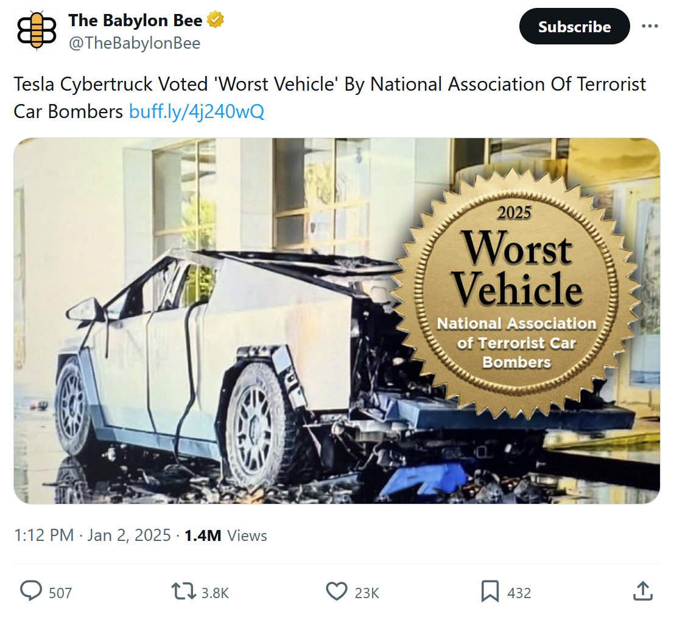Click the gold verified badge

point(216,20)
